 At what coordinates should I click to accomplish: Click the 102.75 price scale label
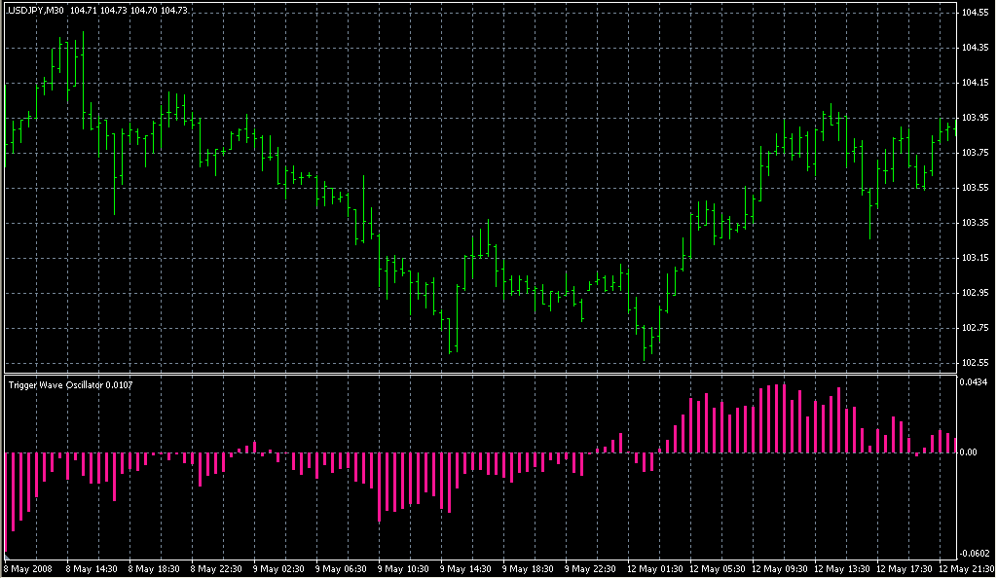[975, 328]
